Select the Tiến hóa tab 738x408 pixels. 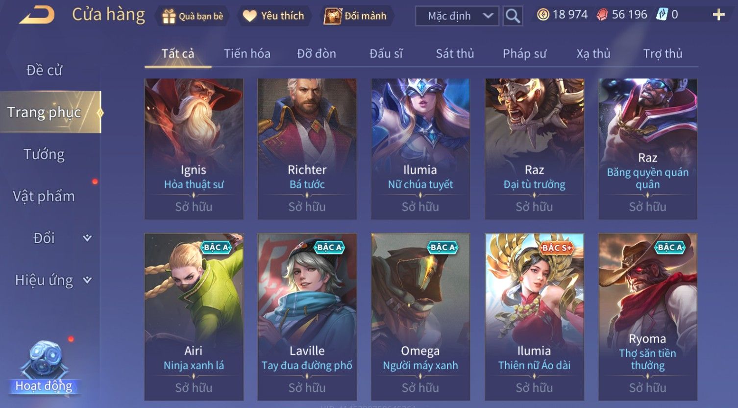247,53
